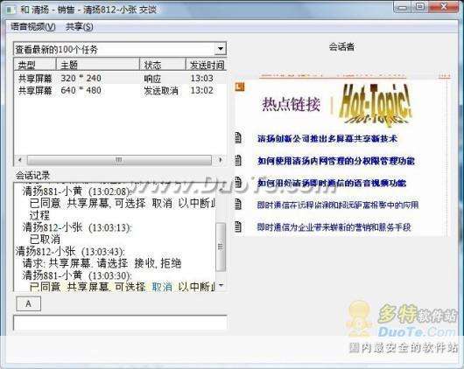The height and width of the screenshot is (369, 464).
Task: Click the task list left scroll arrow
Action: [20, 160]
